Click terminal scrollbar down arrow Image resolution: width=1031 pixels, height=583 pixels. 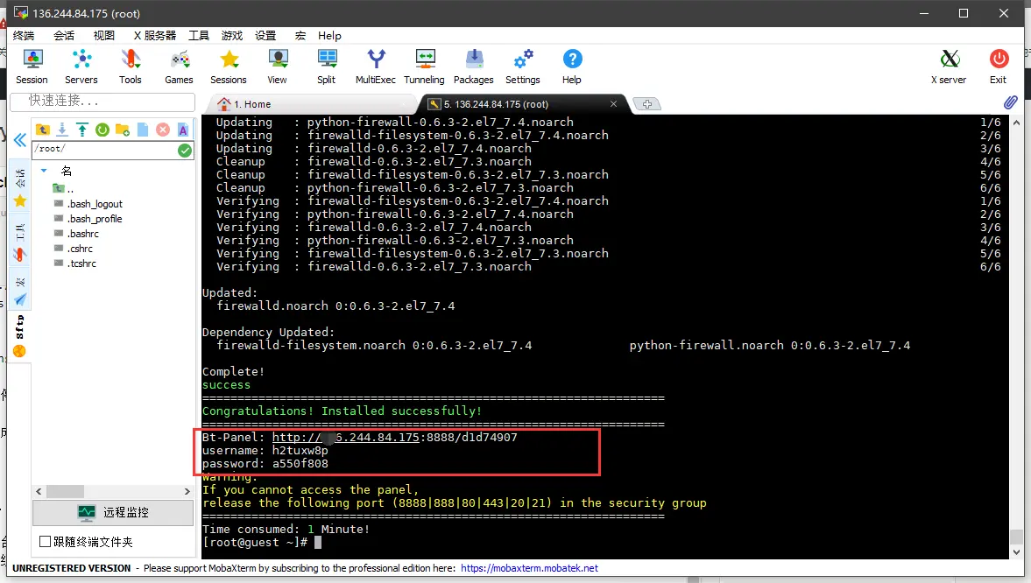[x=1016, y=552]
